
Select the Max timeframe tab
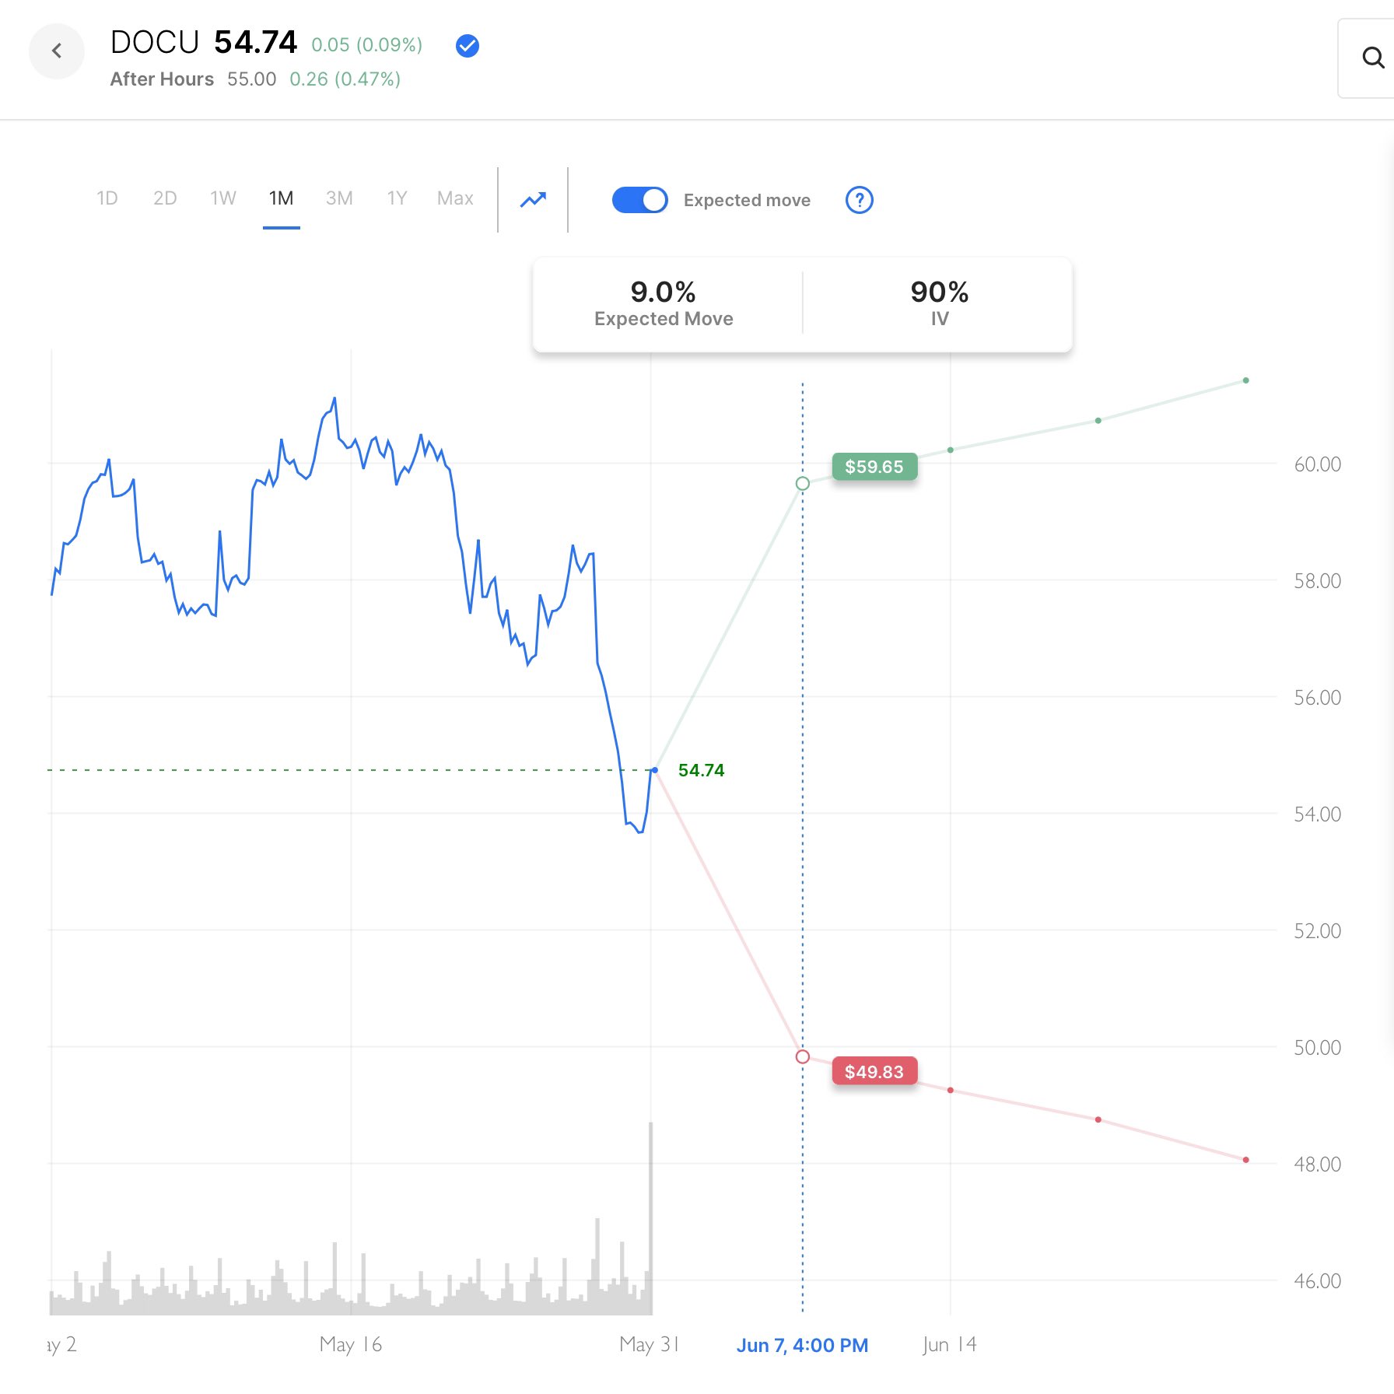click(455, 198)
